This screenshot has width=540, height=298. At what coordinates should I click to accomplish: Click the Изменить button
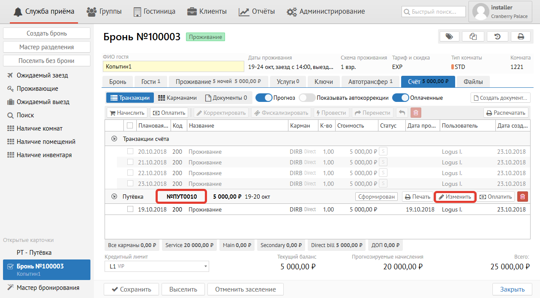(x=455, y=197)
